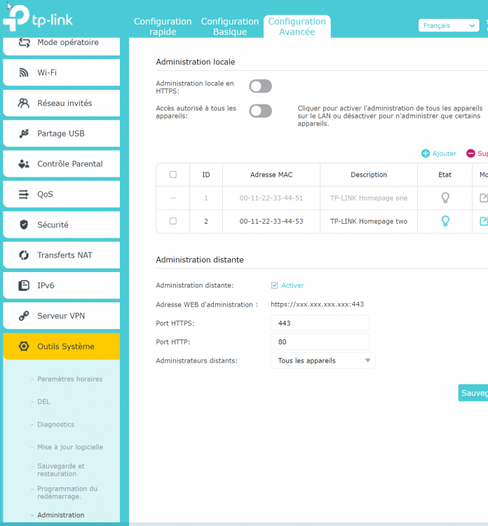Click the Réseau invités people icon
The height and width of the screenshot is (526, 488).
click(x=23, y=103)
